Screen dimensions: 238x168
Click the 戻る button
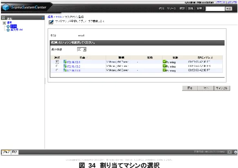click(190, 88)
